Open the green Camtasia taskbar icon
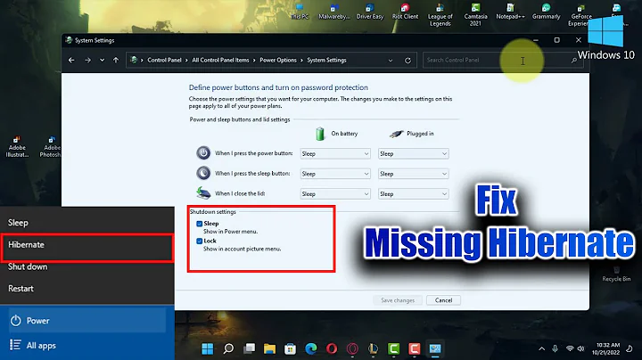Image resolution: width=642 pixels, height=360 pixels. [393, 348]
